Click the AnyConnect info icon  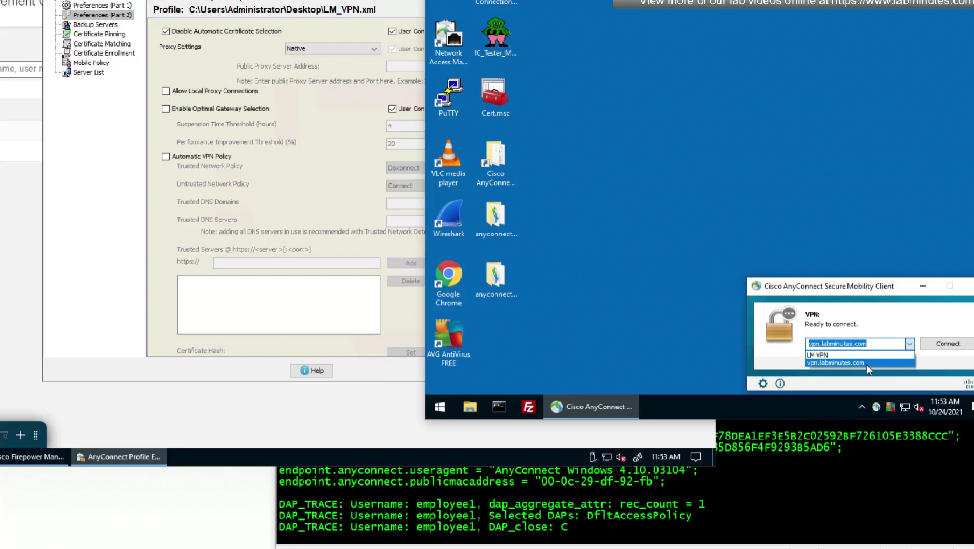pyautogui.click(x=780, y=384)
